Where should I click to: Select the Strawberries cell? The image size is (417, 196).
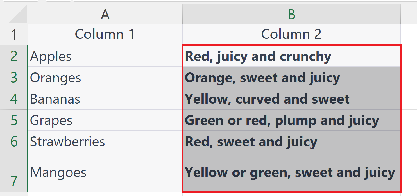pos(105,142)
